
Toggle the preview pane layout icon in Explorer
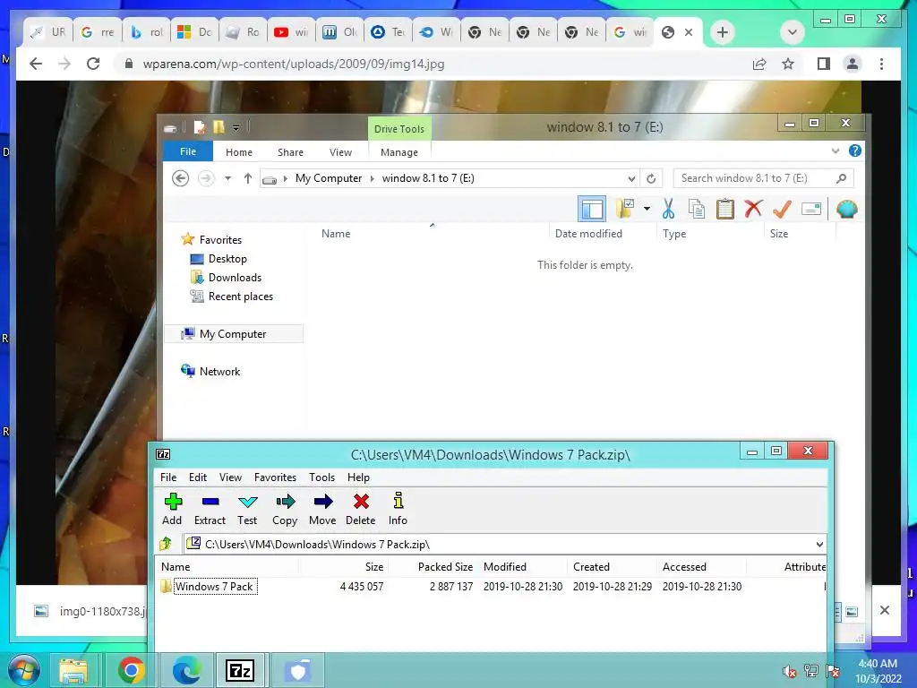pyautogui.click(x=592, y=209)
